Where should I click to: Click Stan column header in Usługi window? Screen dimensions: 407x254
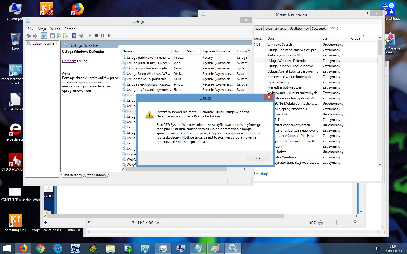click(x=193, y=51)
